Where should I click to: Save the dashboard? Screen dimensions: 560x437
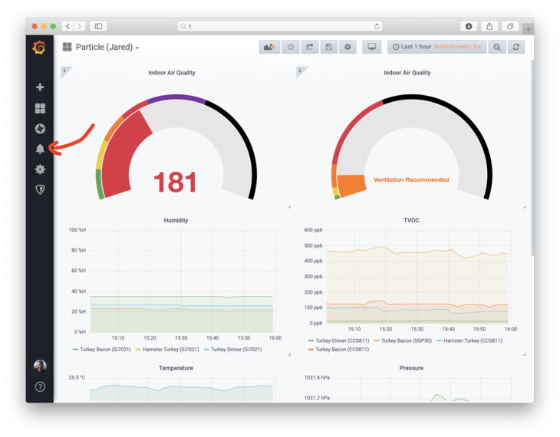tap(329, 47)
